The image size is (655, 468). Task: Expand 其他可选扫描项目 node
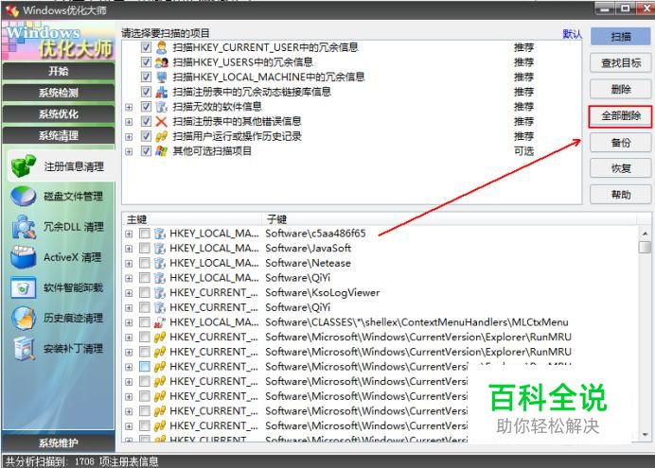tap(129, 151)
